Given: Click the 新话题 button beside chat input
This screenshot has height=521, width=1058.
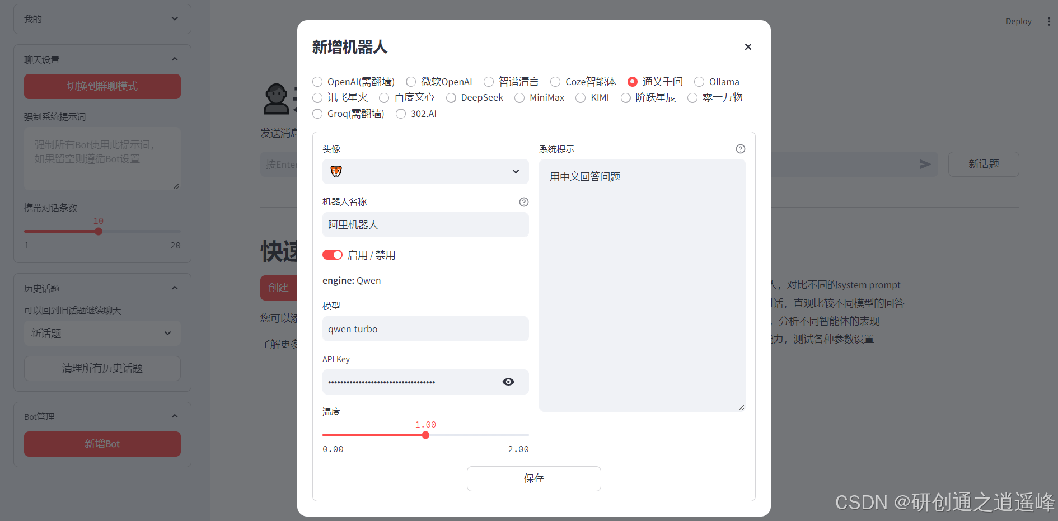Looking at the screenshot, I should 984,164.
